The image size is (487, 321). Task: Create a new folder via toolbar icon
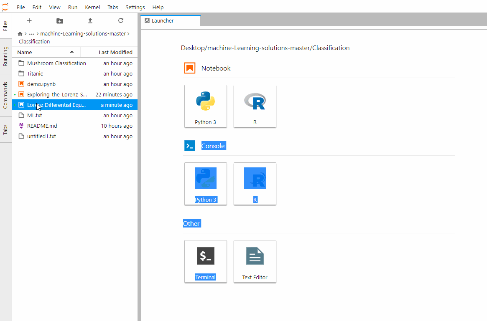[x=60, y=20]
